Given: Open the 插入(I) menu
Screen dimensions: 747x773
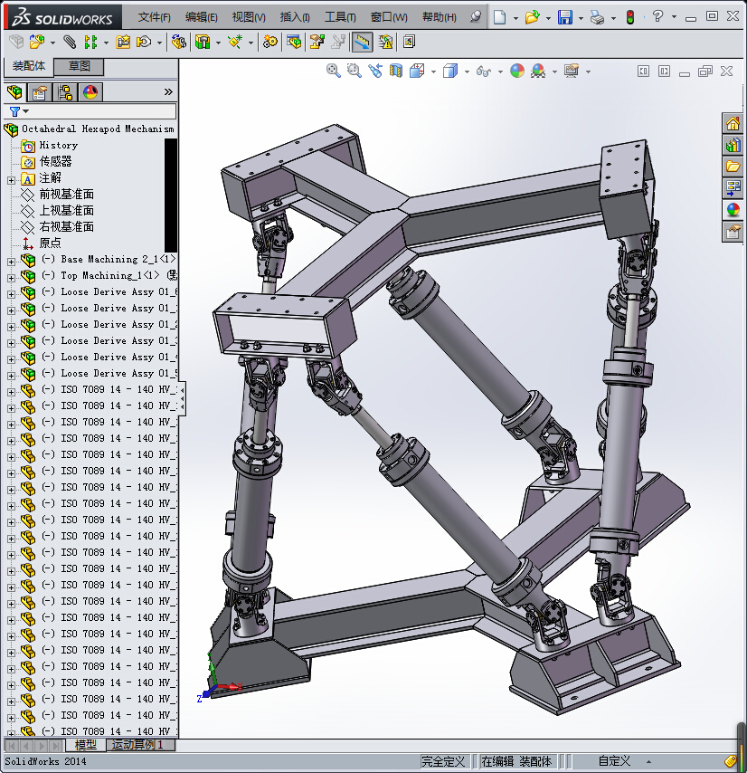Looking at the screenshot, I should tap(295, 17).
